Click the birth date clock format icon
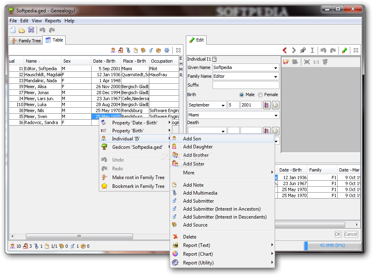This screenshot has height=276, width=373. (x=275, y=105)
